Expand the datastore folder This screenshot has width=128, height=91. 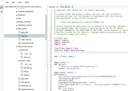(17, 15)
